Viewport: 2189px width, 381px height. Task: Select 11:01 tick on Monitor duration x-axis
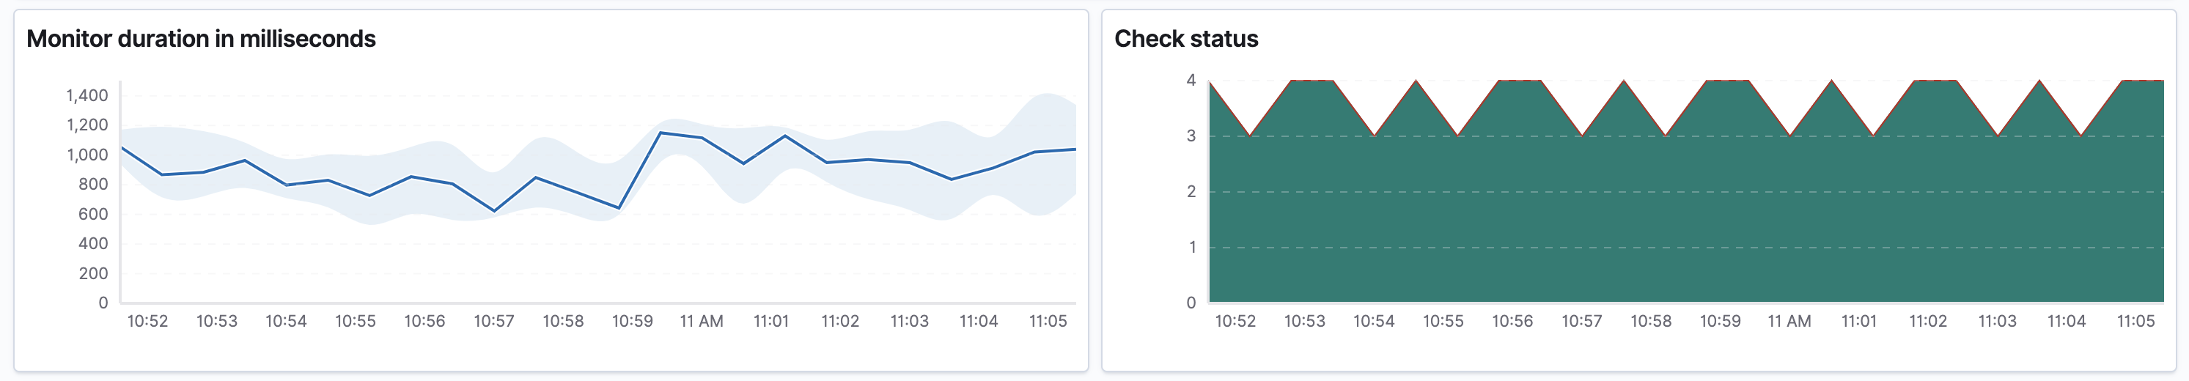[770, 322]
